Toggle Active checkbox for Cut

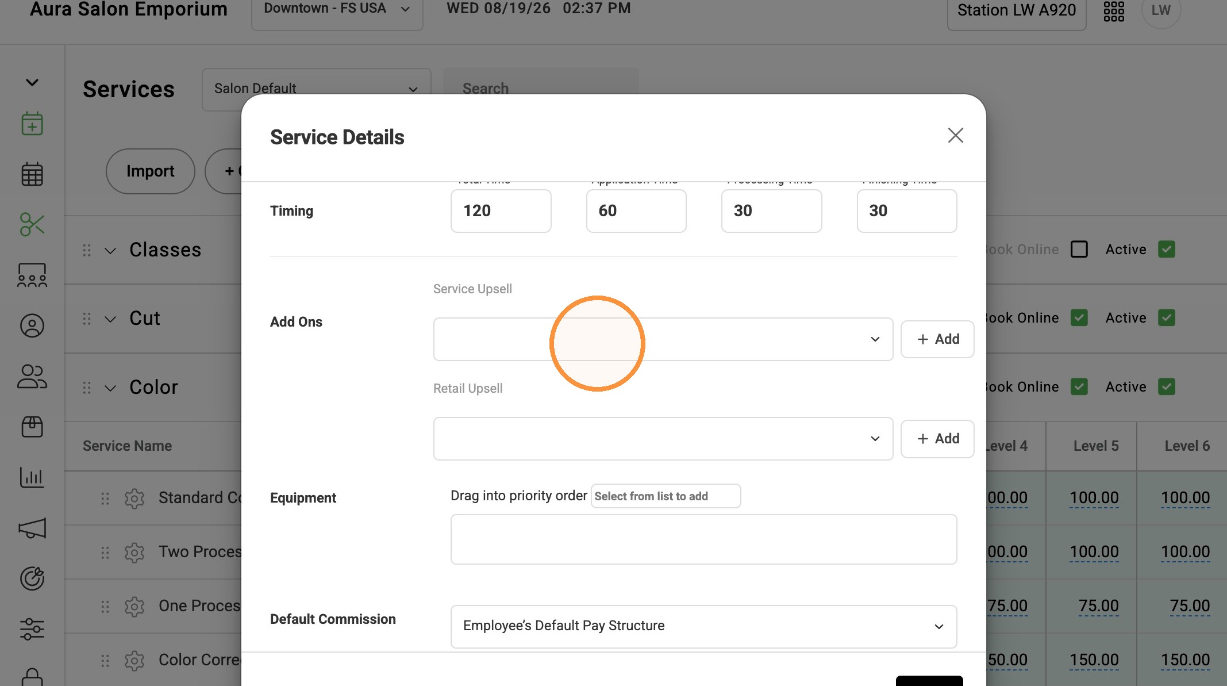(x=1166, y=318)
